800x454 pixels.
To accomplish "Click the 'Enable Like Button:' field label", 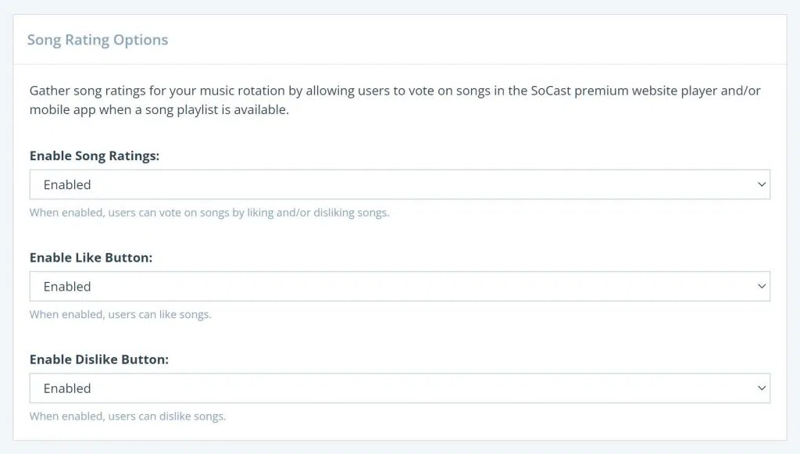I will [x=91, y=257].
